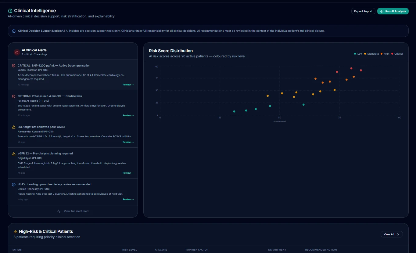Click the red alert icon beside AI Clinical Alerts
The image size is (416, 253).
pos(17,52)
